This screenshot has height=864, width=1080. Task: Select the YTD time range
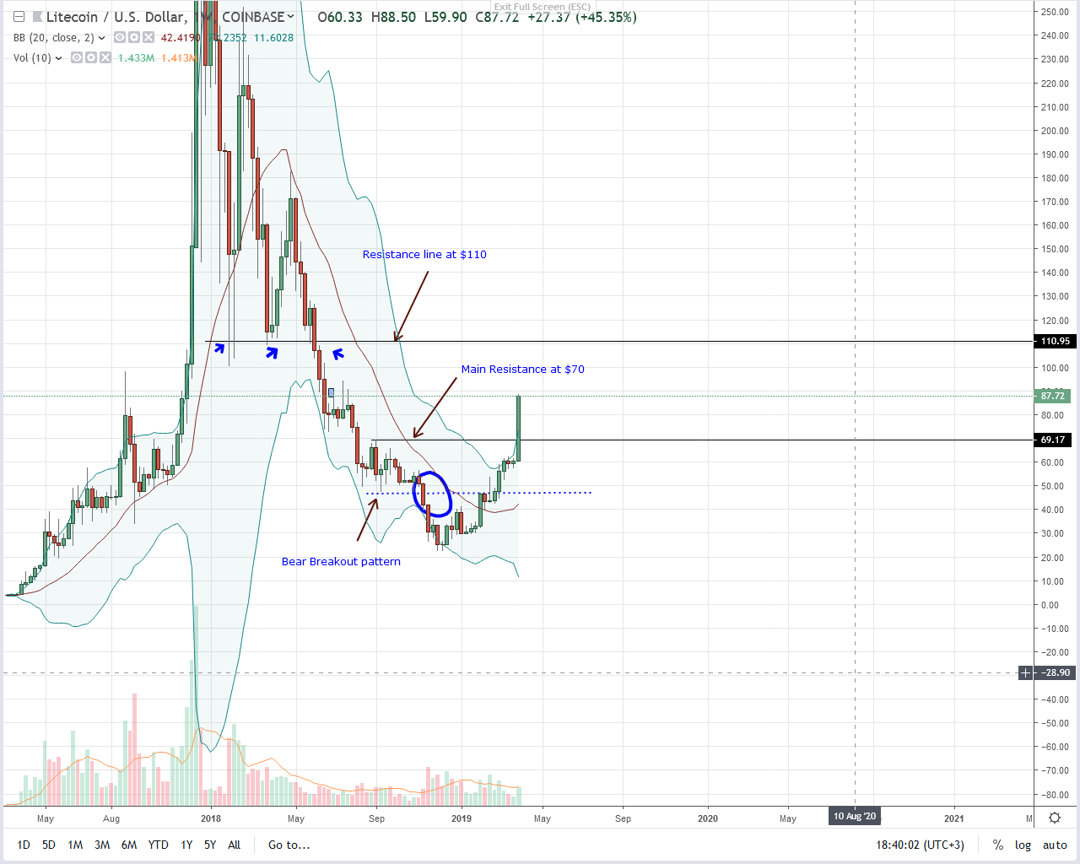coord(158,845)
